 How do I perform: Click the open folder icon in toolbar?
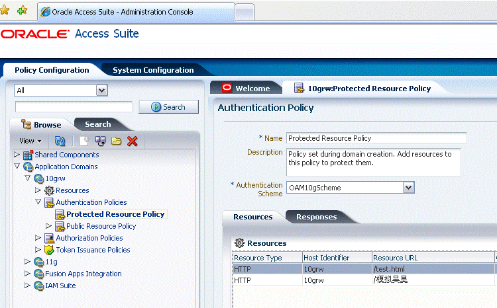(117, 141)
